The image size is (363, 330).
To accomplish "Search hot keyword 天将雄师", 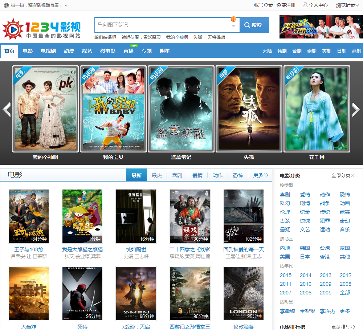I will [216, 37].
